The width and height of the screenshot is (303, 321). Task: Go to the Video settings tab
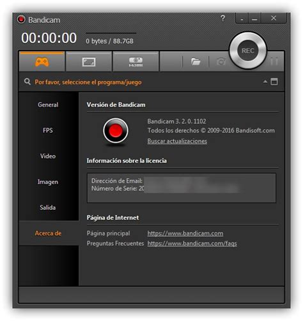(x=48, y=156)
